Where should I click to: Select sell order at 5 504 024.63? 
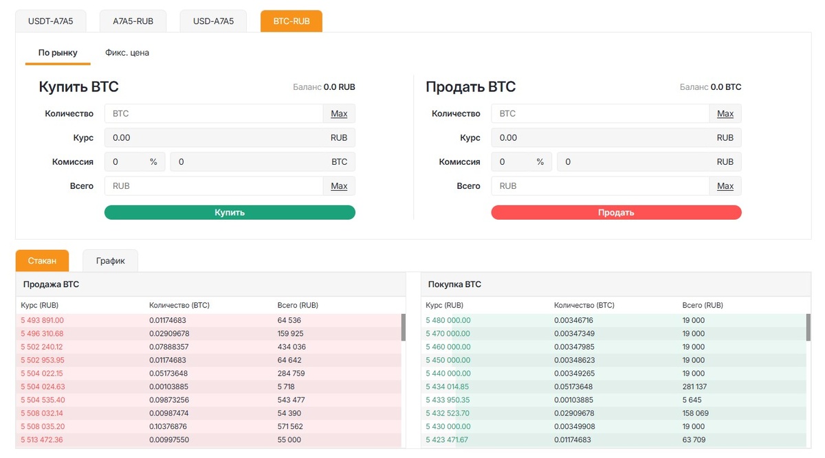(x=208, y=387)
